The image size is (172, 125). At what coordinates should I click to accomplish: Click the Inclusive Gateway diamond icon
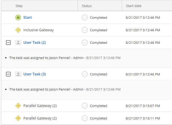18,30
